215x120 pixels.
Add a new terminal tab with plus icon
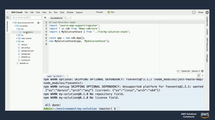tap(67, 76)
